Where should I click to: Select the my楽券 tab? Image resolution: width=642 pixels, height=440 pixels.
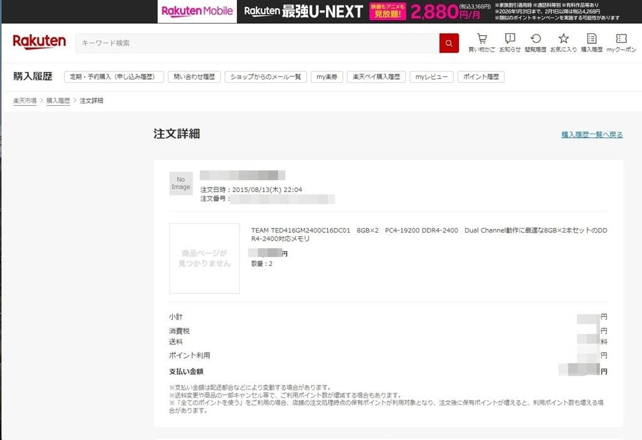point(326,76)
